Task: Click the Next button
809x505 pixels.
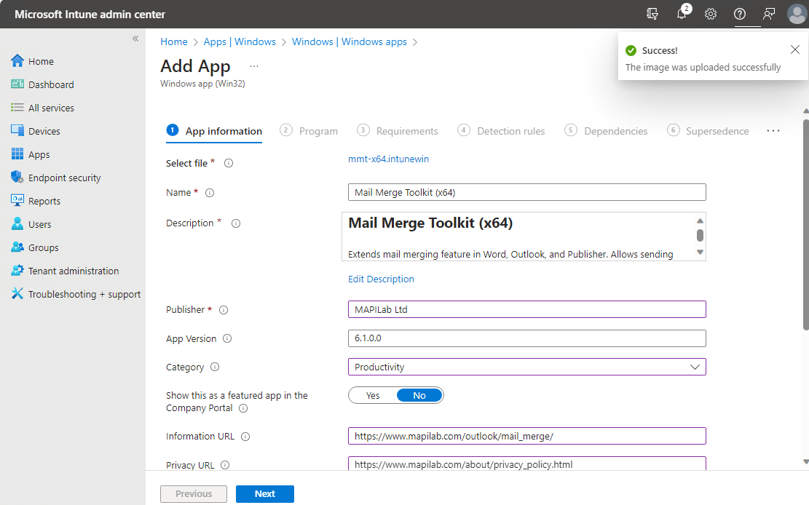Action: [x=264, y=494]
